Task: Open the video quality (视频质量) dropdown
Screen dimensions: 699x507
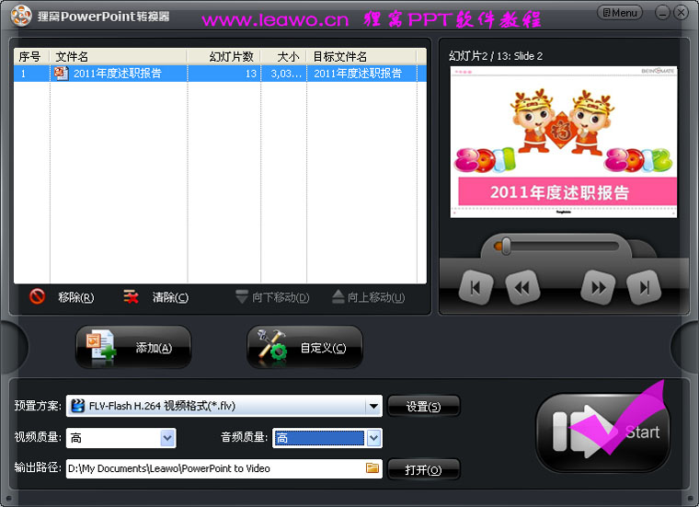Action: [167, 438]
